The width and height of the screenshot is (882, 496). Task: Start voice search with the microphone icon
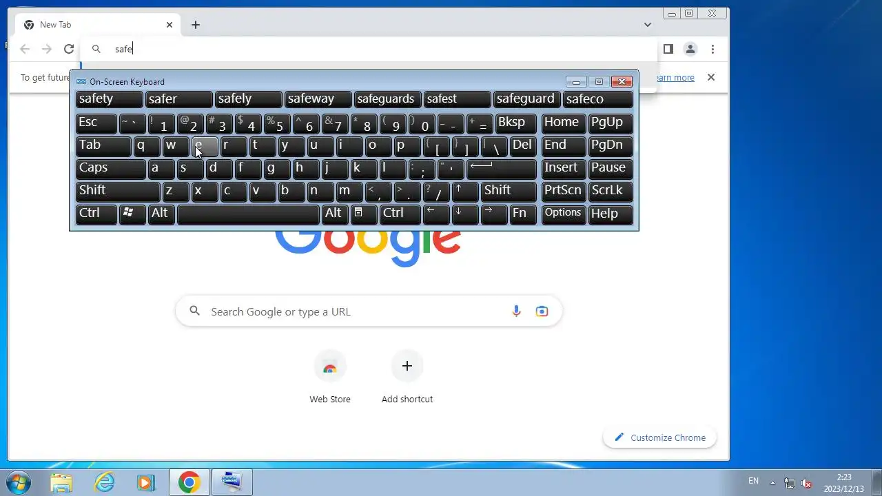516,311
